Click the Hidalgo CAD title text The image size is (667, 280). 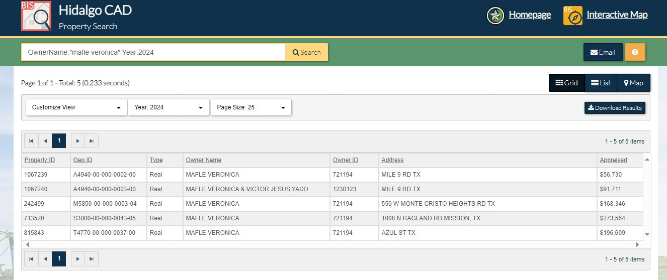(x=95, y=10)
